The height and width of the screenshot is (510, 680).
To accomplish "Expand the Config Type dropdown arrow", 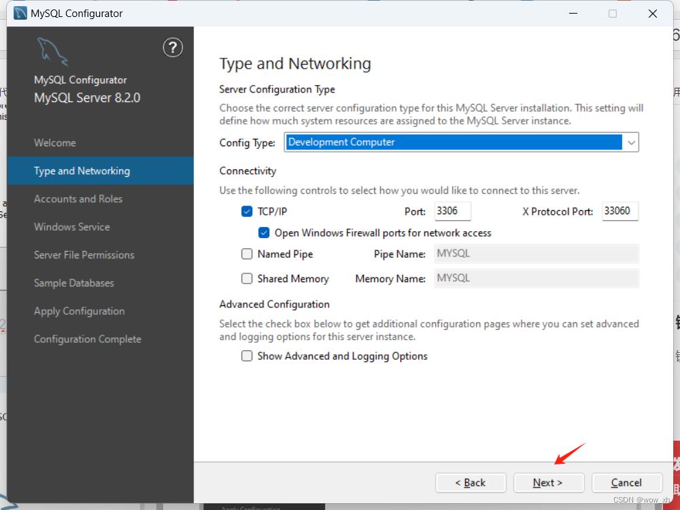I will [x=631, y=142].
